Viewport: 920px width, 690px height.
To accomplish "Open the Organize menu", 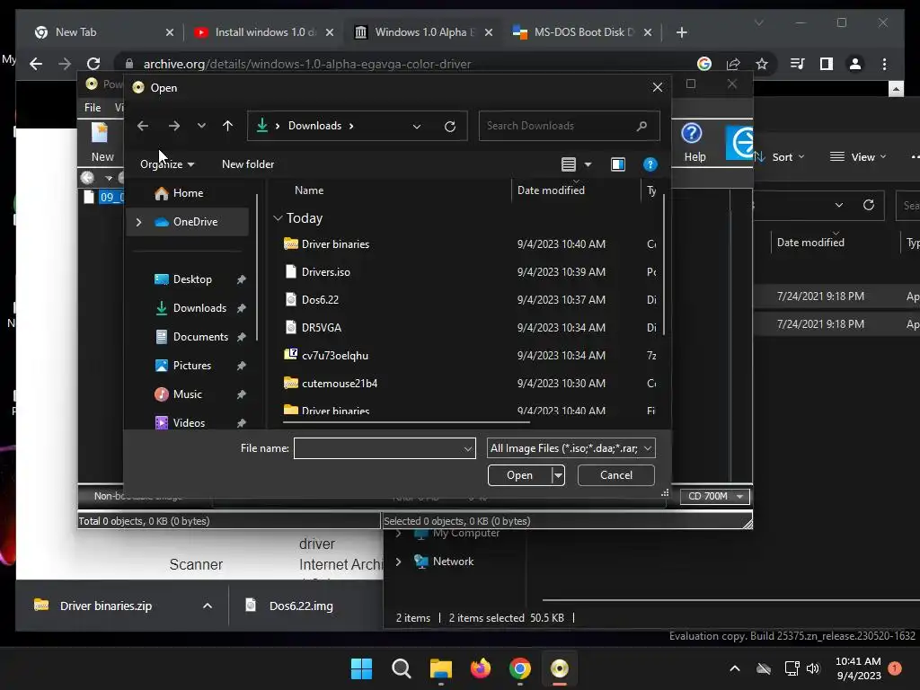I will (x=166, y=164).
